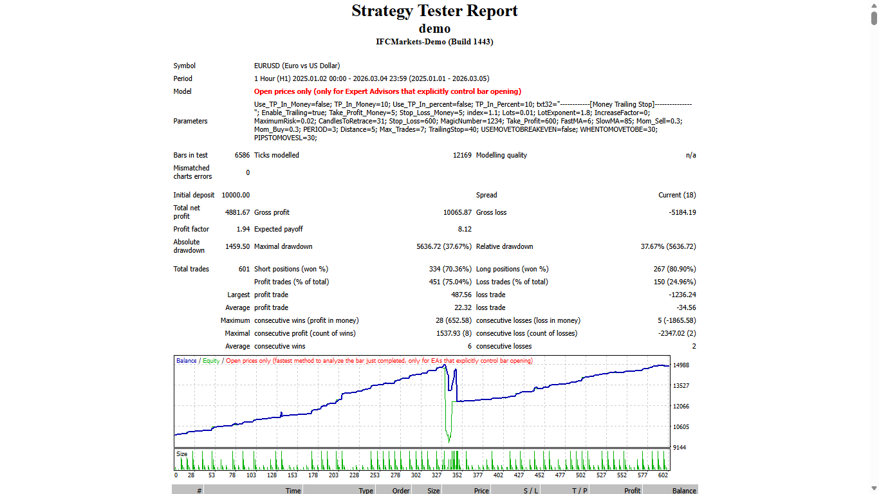Select the Size label above the volume histogram
The image size is (879, 494).
(x=181, y=452)
